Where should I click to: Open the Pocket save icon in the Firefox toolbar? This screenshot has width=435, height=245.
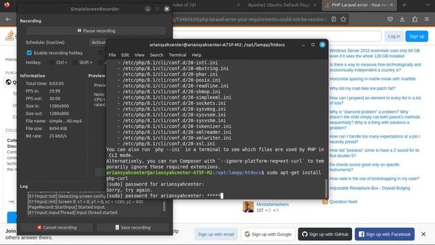390,19
